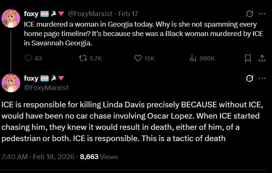Click the 8,663 Views count
The width and height of the screenshot is (272, 173).
click(99, 156)
